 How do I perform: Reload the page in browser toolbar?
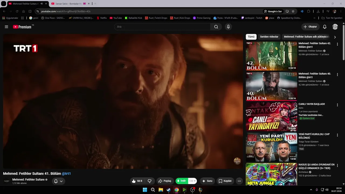pyautogui.click(x=17, y=11)
